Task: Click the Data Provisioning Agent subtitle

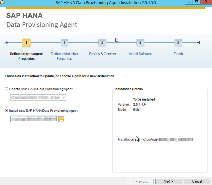Action: coord(42,25)
